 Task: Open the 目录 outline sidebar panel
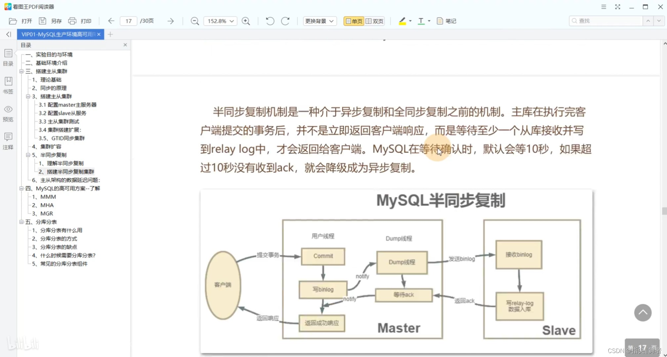click(8, 58)
